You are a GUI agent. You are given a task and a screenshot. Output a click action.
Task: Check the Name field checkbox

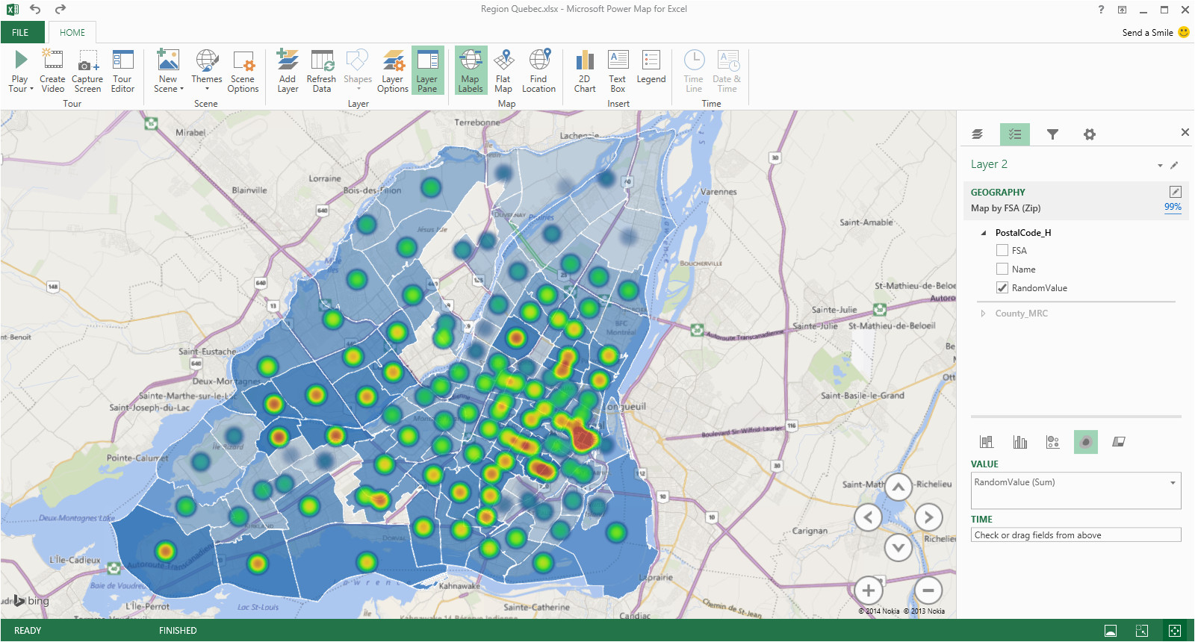pos(1002,269)
